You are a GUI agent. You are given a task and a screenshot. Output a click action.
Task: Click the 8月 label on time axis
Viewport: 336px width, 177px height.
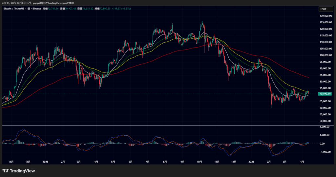(x=165, y=162)
